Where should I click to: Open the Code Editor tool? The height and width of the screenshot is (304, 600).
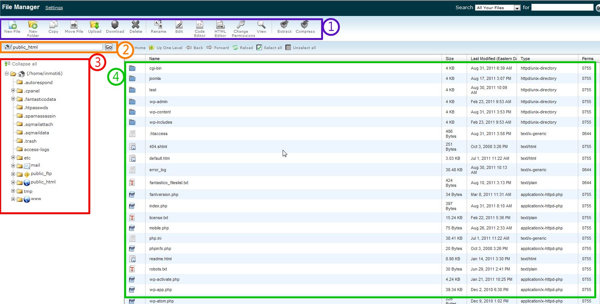200,25
